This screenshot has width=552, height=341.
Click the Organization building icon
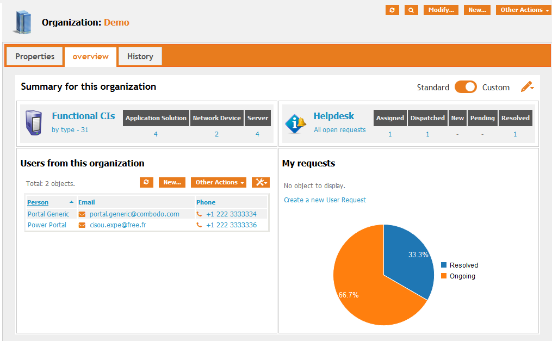click(23, 22)
